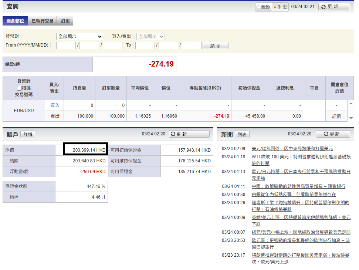Open news 紐元/美元小幅上漲 headline
359x270 pixels.
click(x=301, y=232)
